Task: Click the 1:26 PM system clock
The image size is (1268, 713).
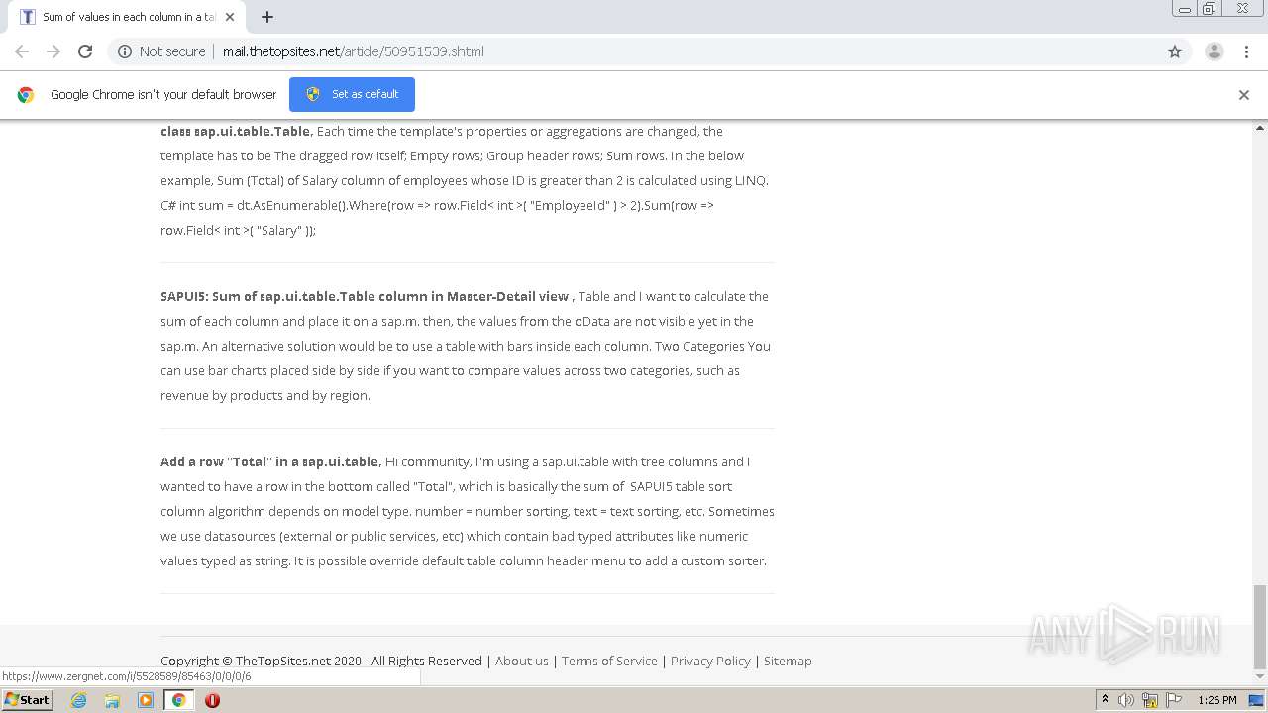Action: pyautogui.click(x=1217, y=700)
